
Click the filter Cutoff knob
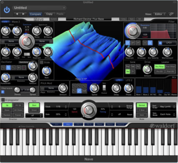pos(133,31)
